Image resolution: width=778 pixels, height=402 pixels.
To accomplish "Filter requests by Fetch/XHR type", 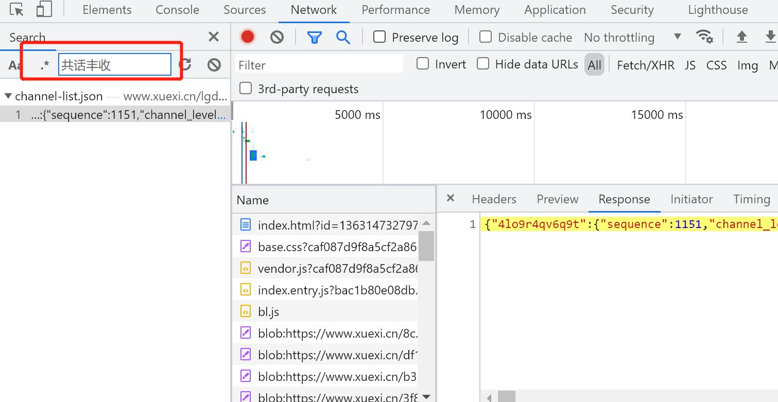I will coord(645,65).
